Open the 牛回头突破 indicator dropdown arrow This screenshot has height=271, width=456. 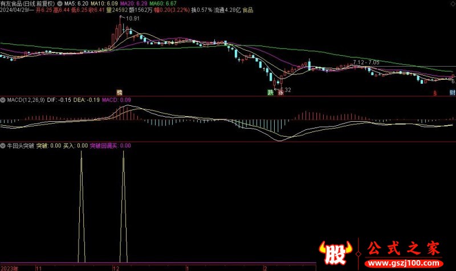point(3,146)
